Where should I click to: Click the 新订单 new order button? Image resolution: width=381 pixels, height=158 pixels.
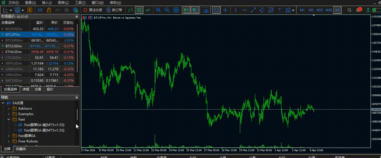tap(114, 10)
